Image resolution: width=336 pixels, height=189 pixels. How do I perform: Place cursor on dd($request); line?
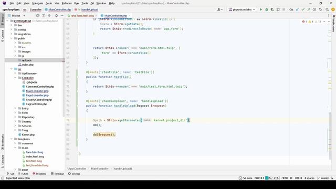(104, 135)
